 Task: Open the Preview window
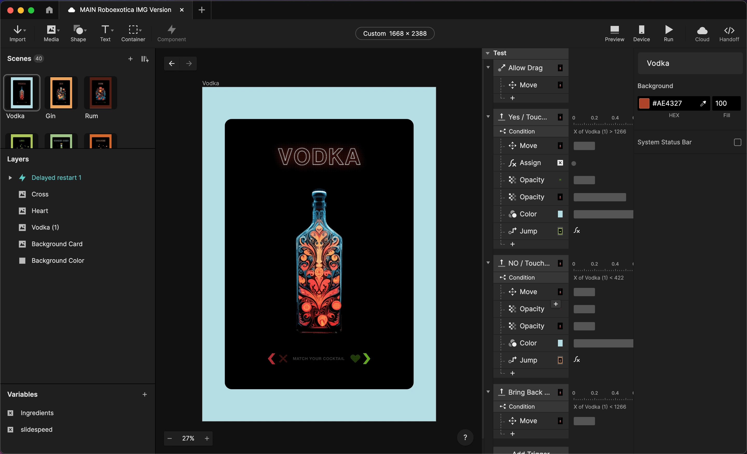(x=614, y=33)
